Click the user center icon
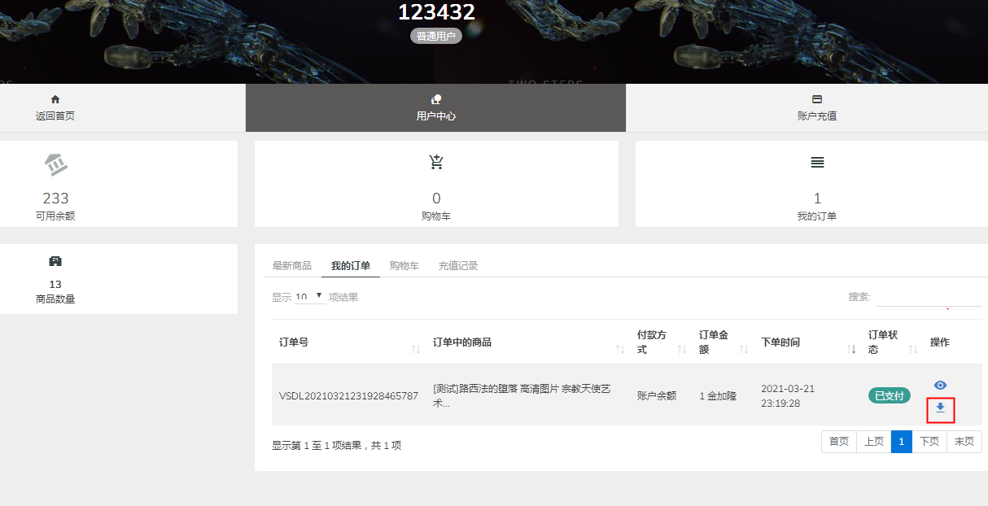 [x=436, y=99]
